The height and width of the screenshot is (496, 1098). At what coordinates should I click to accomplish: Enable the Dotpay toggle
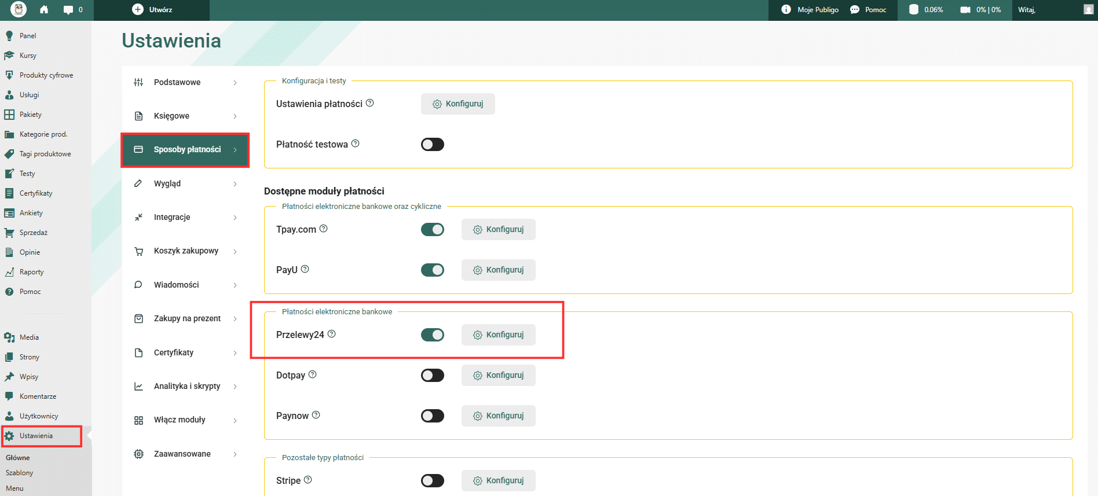[x=433, y=375]
